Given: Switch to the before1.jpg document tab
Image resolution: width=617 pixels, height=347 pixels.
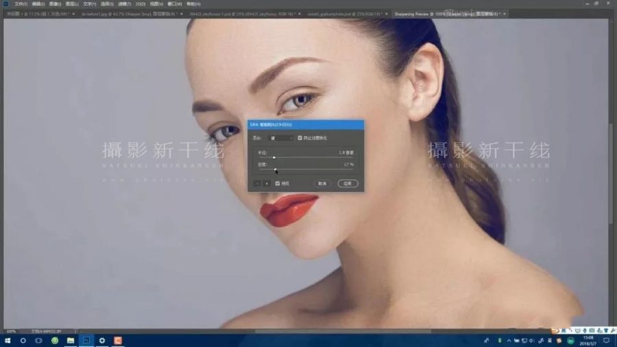Looking at the screenshot, I should pyautogui.click(x=129, y=14).
